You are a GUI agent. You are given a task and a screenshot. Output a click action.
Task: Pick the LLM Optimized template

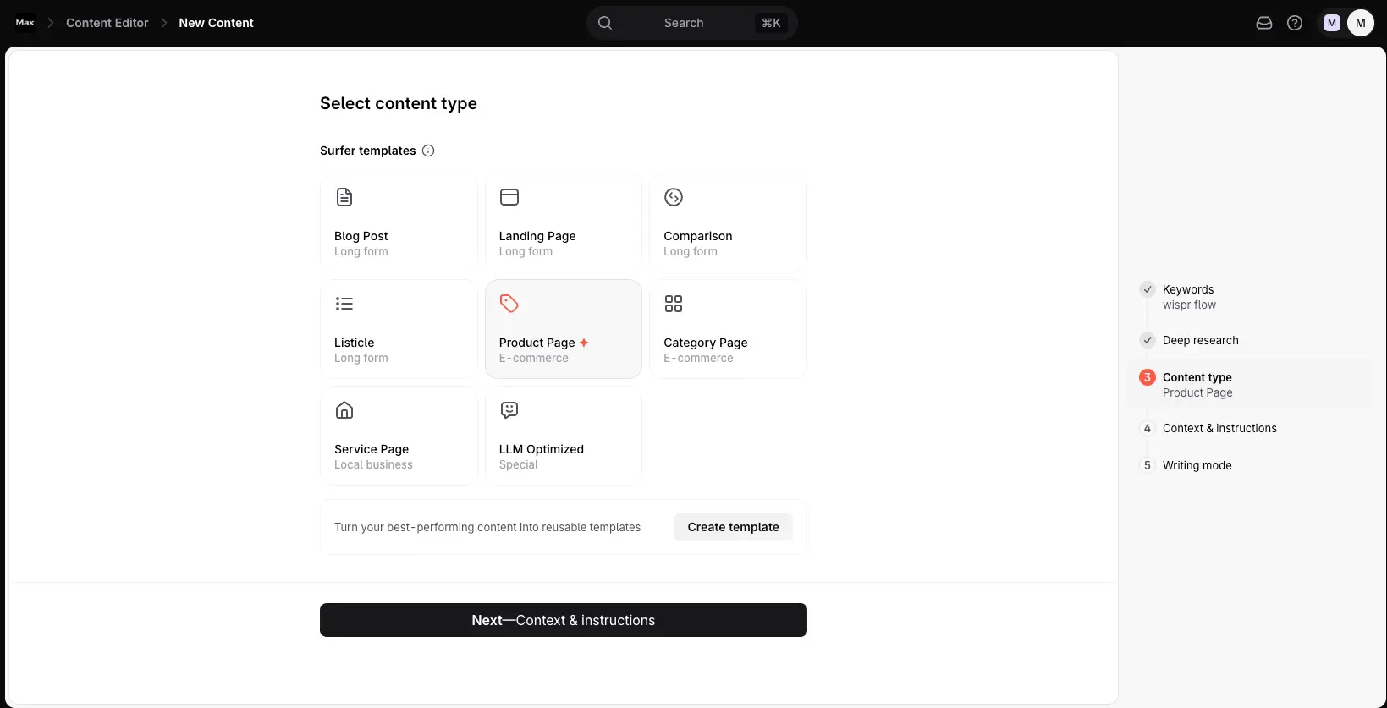click(564, 436)
